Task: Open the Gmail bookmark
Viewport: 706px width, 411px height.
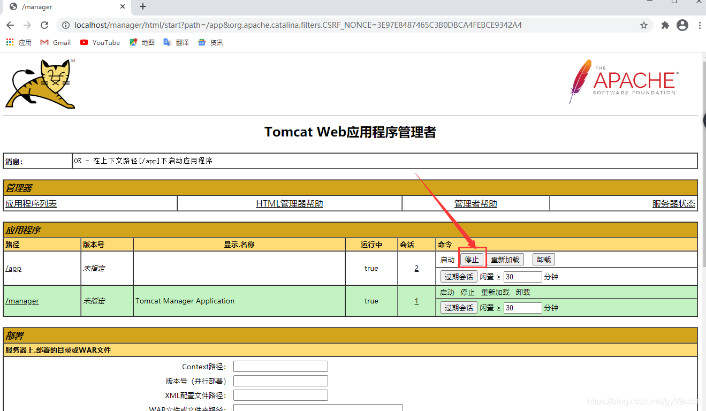Action: coord(56,42)
